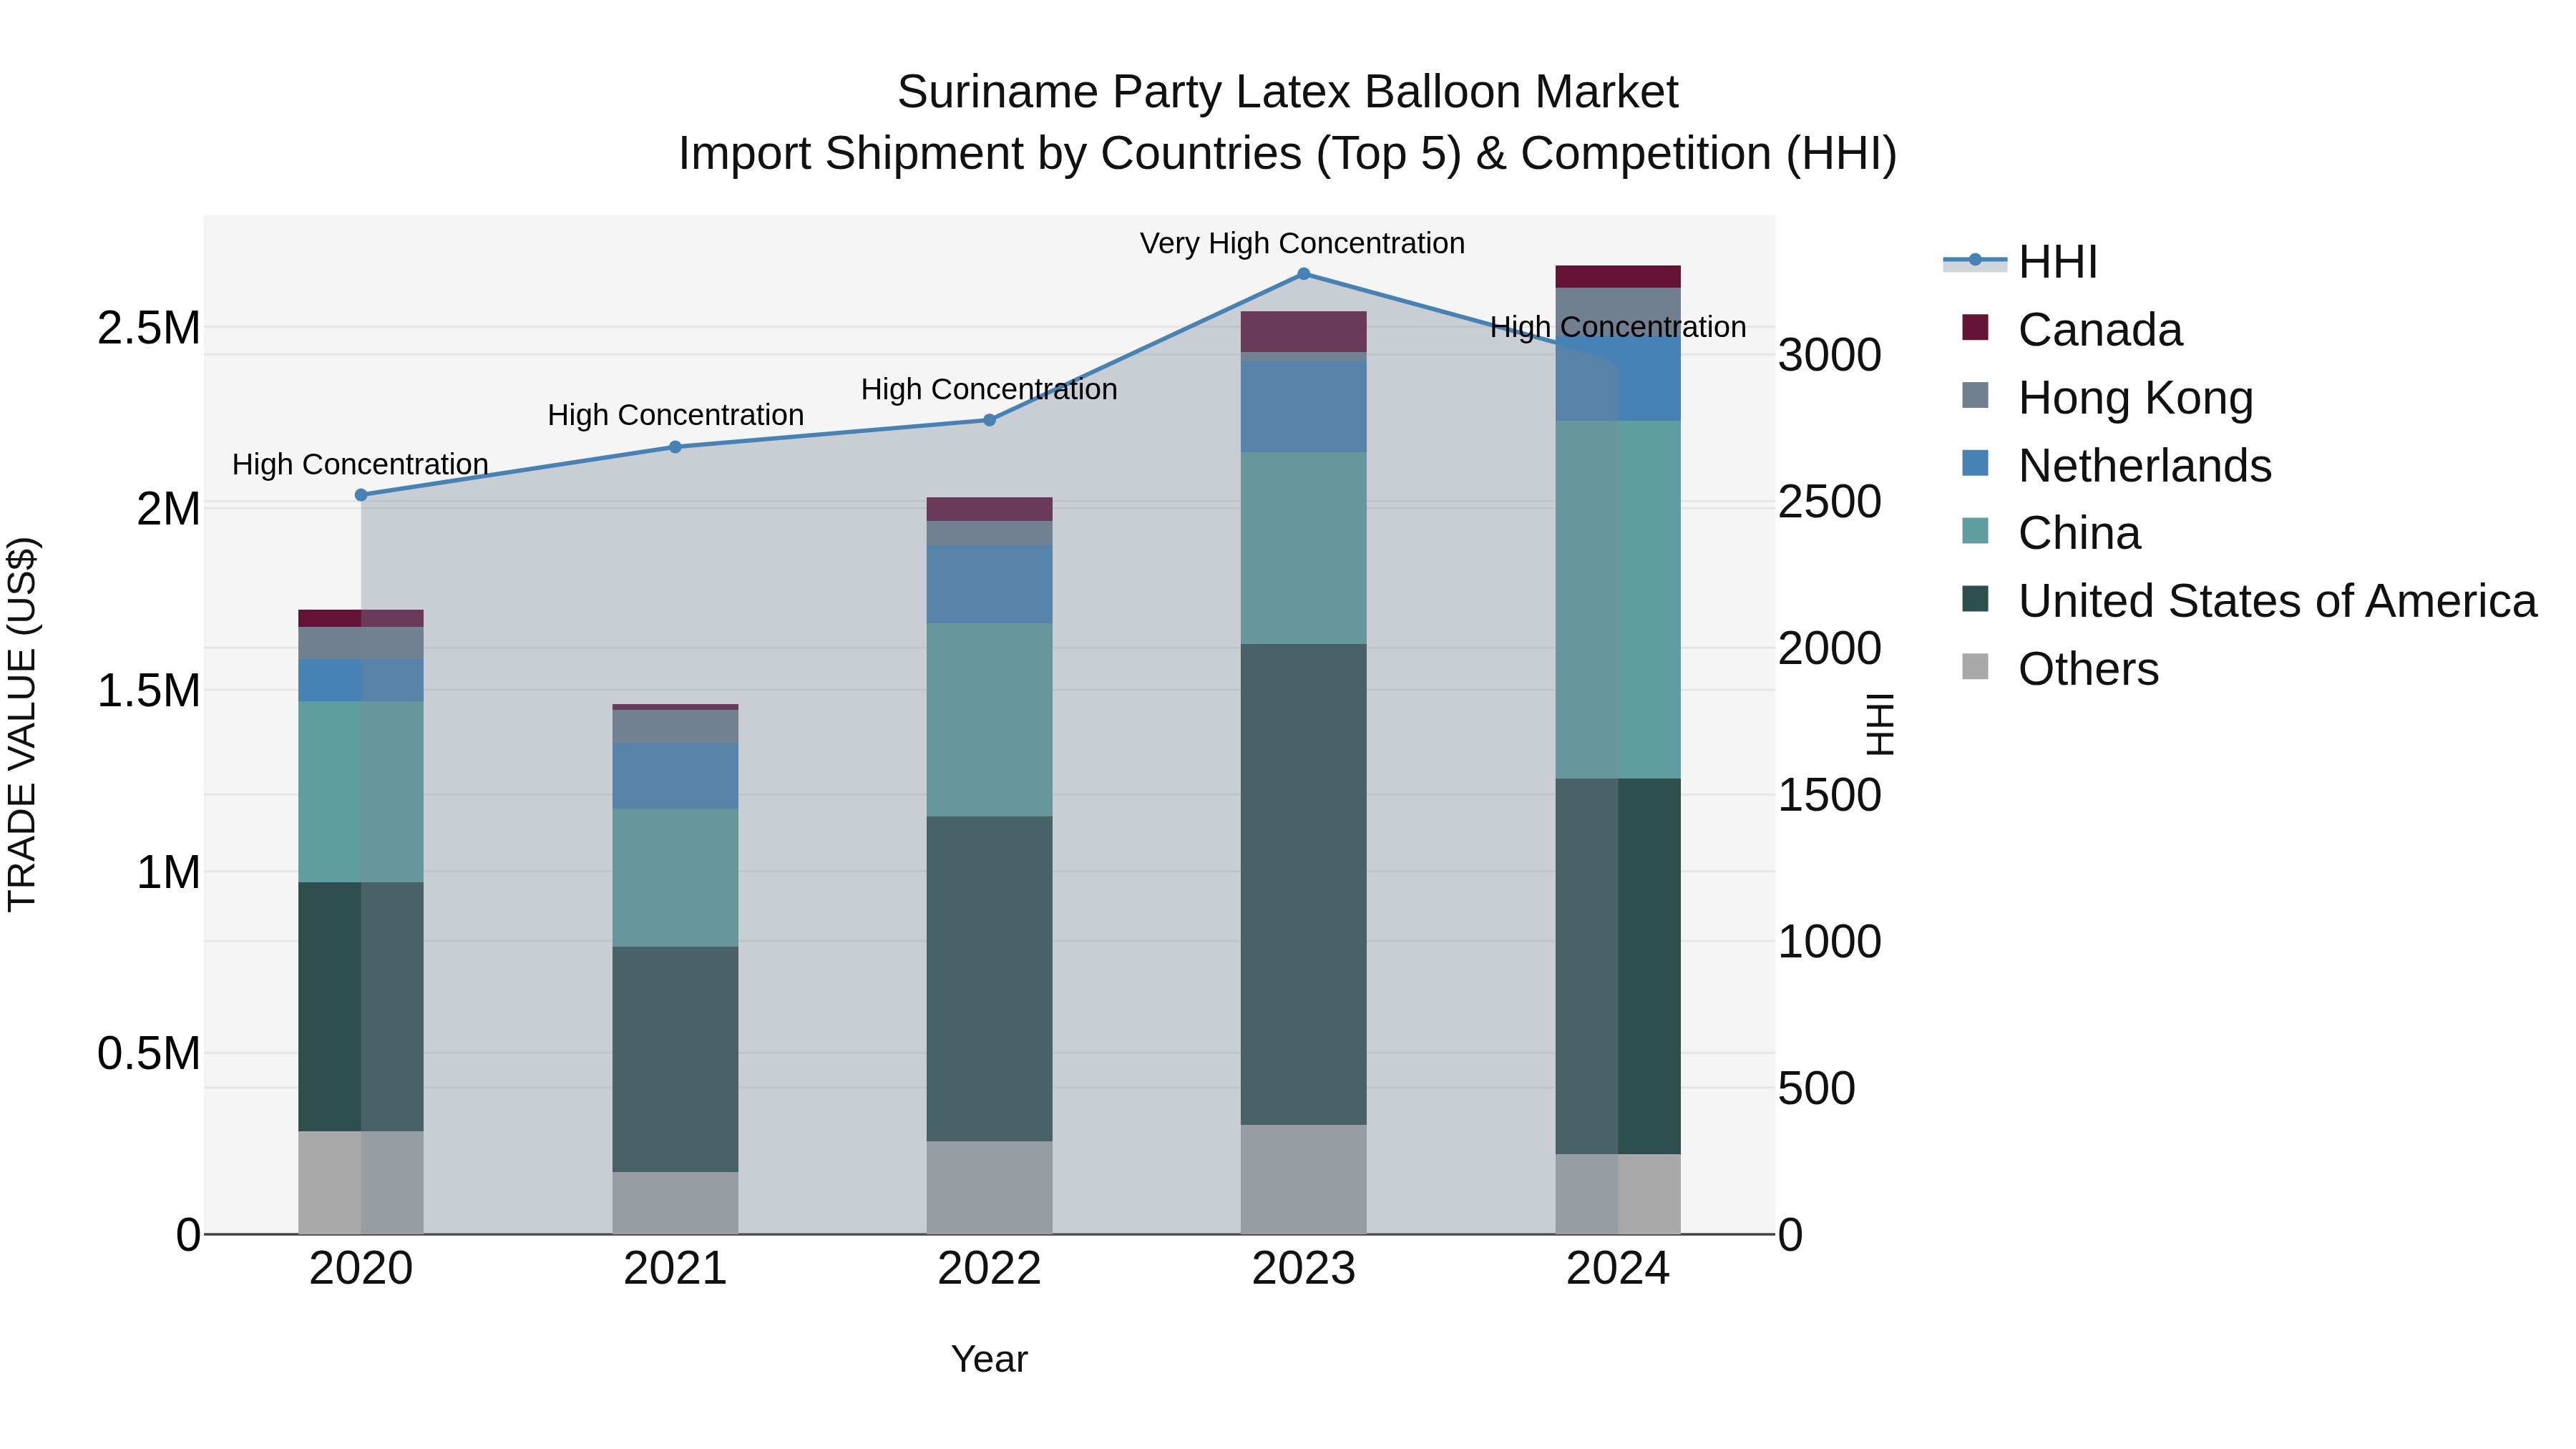Viewport: 2576px width, 1449px height.
Task: Click the 2022 China bar segment
Action: [x=989, y=720]
